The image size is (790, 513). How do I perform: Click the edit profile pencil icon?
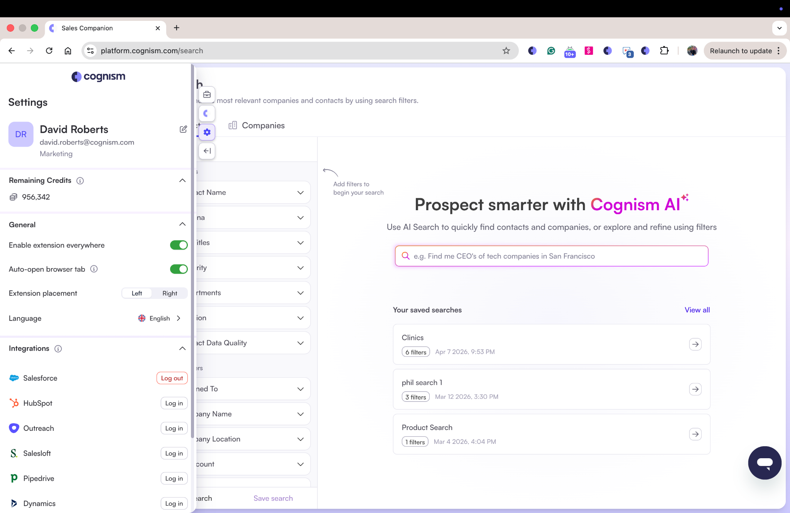(183, 129)
